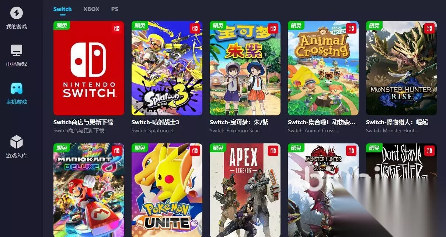
Task: Open the Switch商店与更新下载 title link
Action: click(83, 122)
